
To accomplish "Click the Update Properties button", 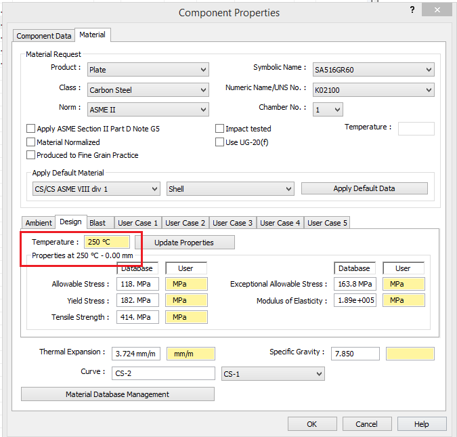I will coord(184,243).
